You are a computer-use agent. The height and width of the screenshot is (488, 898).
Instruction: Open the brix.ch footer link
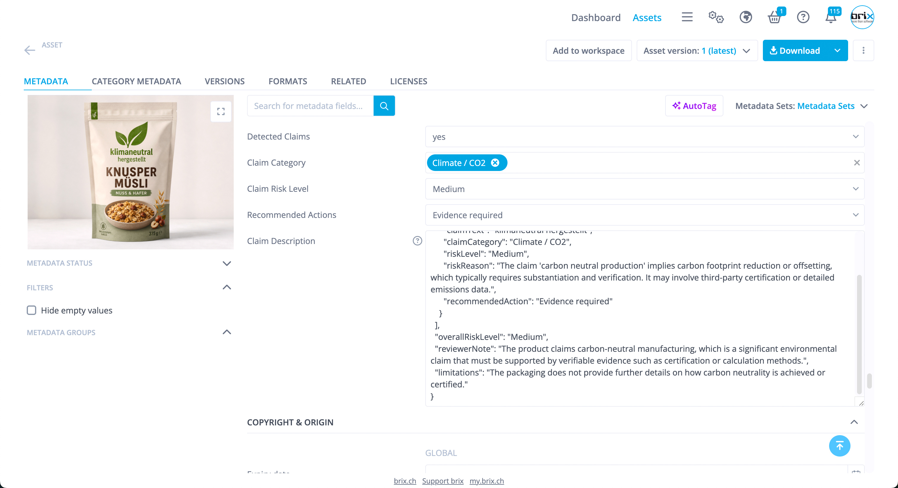[x=405, y=481]
